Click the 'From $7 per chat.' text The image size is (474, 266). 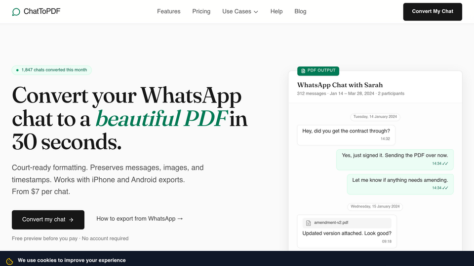[x=41, y=192]
